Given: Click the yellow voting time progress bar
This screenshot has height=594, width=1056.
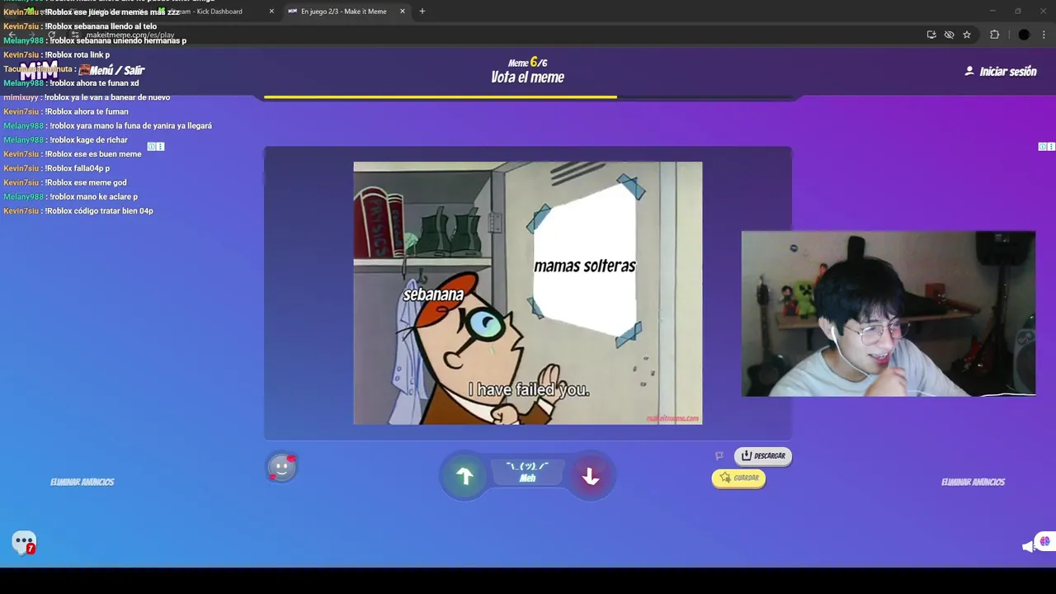Looking at the screenshot, I should pos(440,97).
